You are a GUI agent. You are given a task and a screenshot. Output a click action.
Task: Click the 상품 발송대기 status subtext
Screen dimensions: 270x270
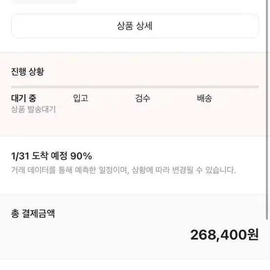tap(34, 109)
